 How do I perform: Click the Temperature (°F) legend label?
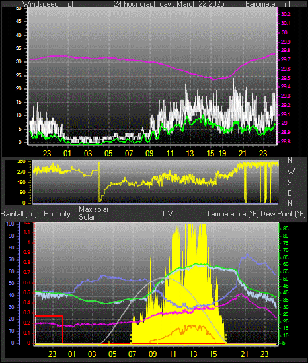(x=233, y=214)
